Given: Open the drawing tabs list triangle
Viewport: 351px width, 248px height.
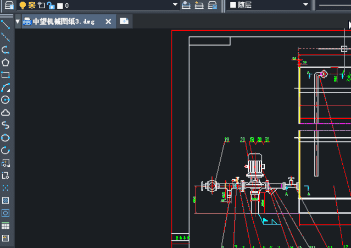Looking at the screenshot, I should point(18,21).
